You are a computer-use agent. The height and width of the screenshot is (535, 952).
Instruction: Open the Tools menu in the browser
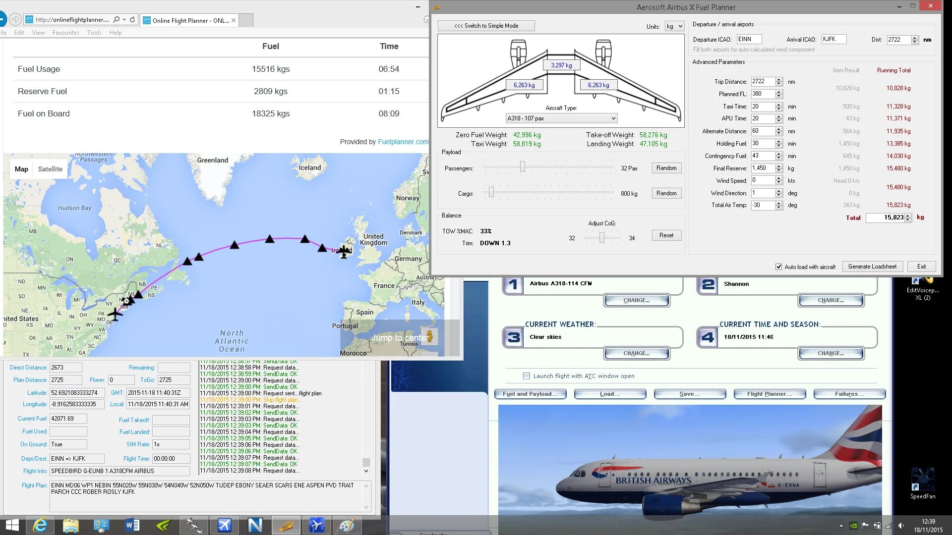pyautogui.click(x=94, y=33)
